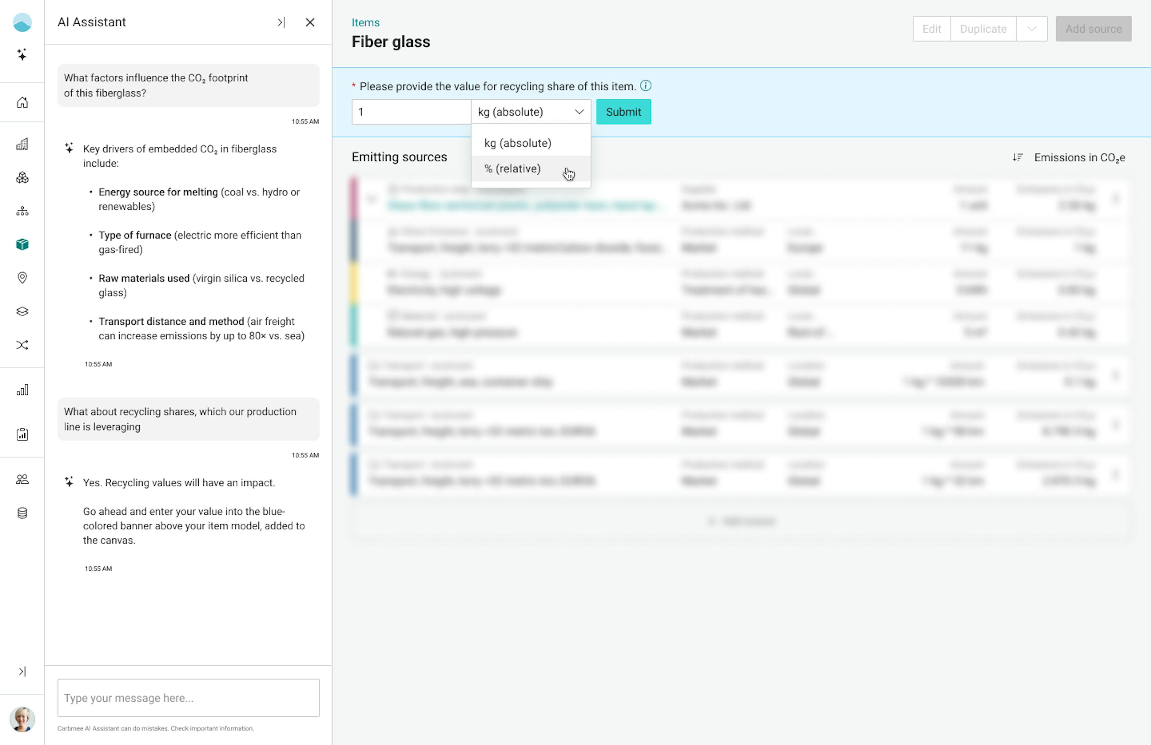Open the AI sparkle assistant icon
Image resolution: width=1151 pixels, height=745 pixels.
[22, 54]
